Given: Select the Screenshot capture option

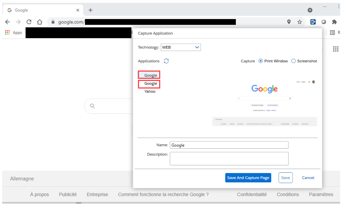Looking at the screenshot, I should (x=293, y=61).
